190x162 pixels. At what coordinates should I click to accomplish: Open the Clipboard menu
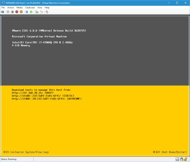(30, 8)
